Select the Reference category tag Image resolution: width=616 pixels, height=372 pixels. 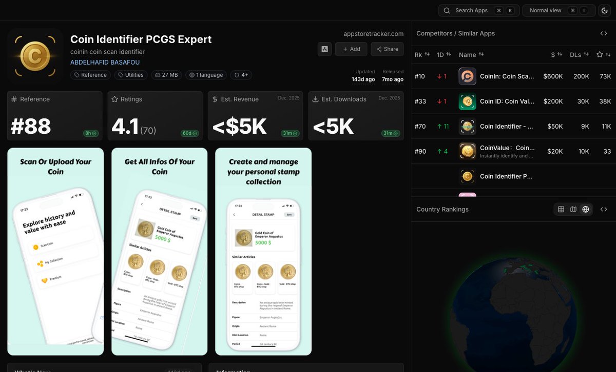coord(90,75)
